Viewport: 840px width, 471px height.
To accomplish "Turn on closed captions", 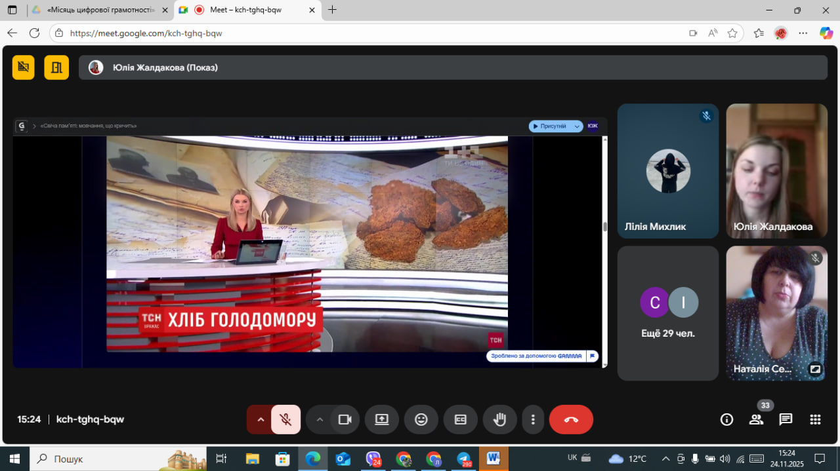I will click(460, 420).
